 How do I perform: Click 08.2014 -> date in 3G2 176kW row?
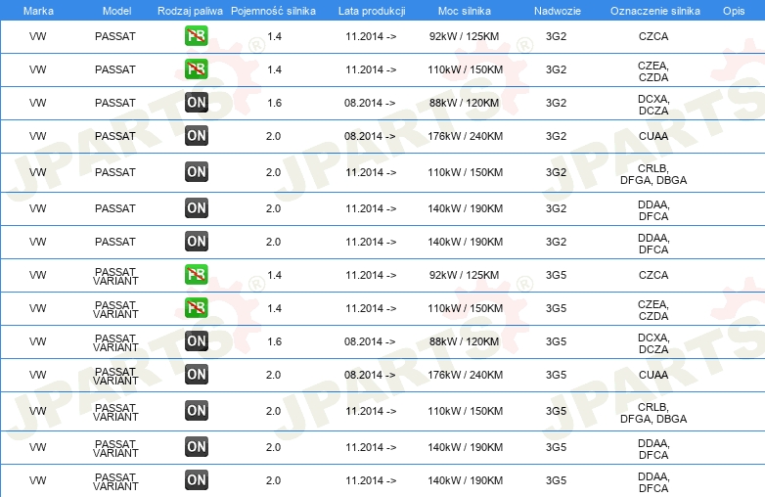click(x=370, y=136)
